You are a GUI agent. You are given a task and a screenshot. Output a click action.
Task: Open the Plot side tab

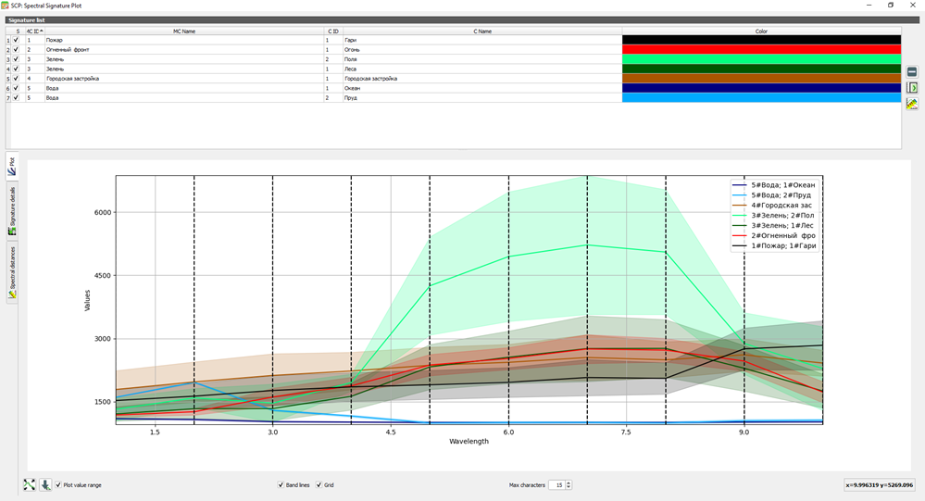[x=12, y=166]
